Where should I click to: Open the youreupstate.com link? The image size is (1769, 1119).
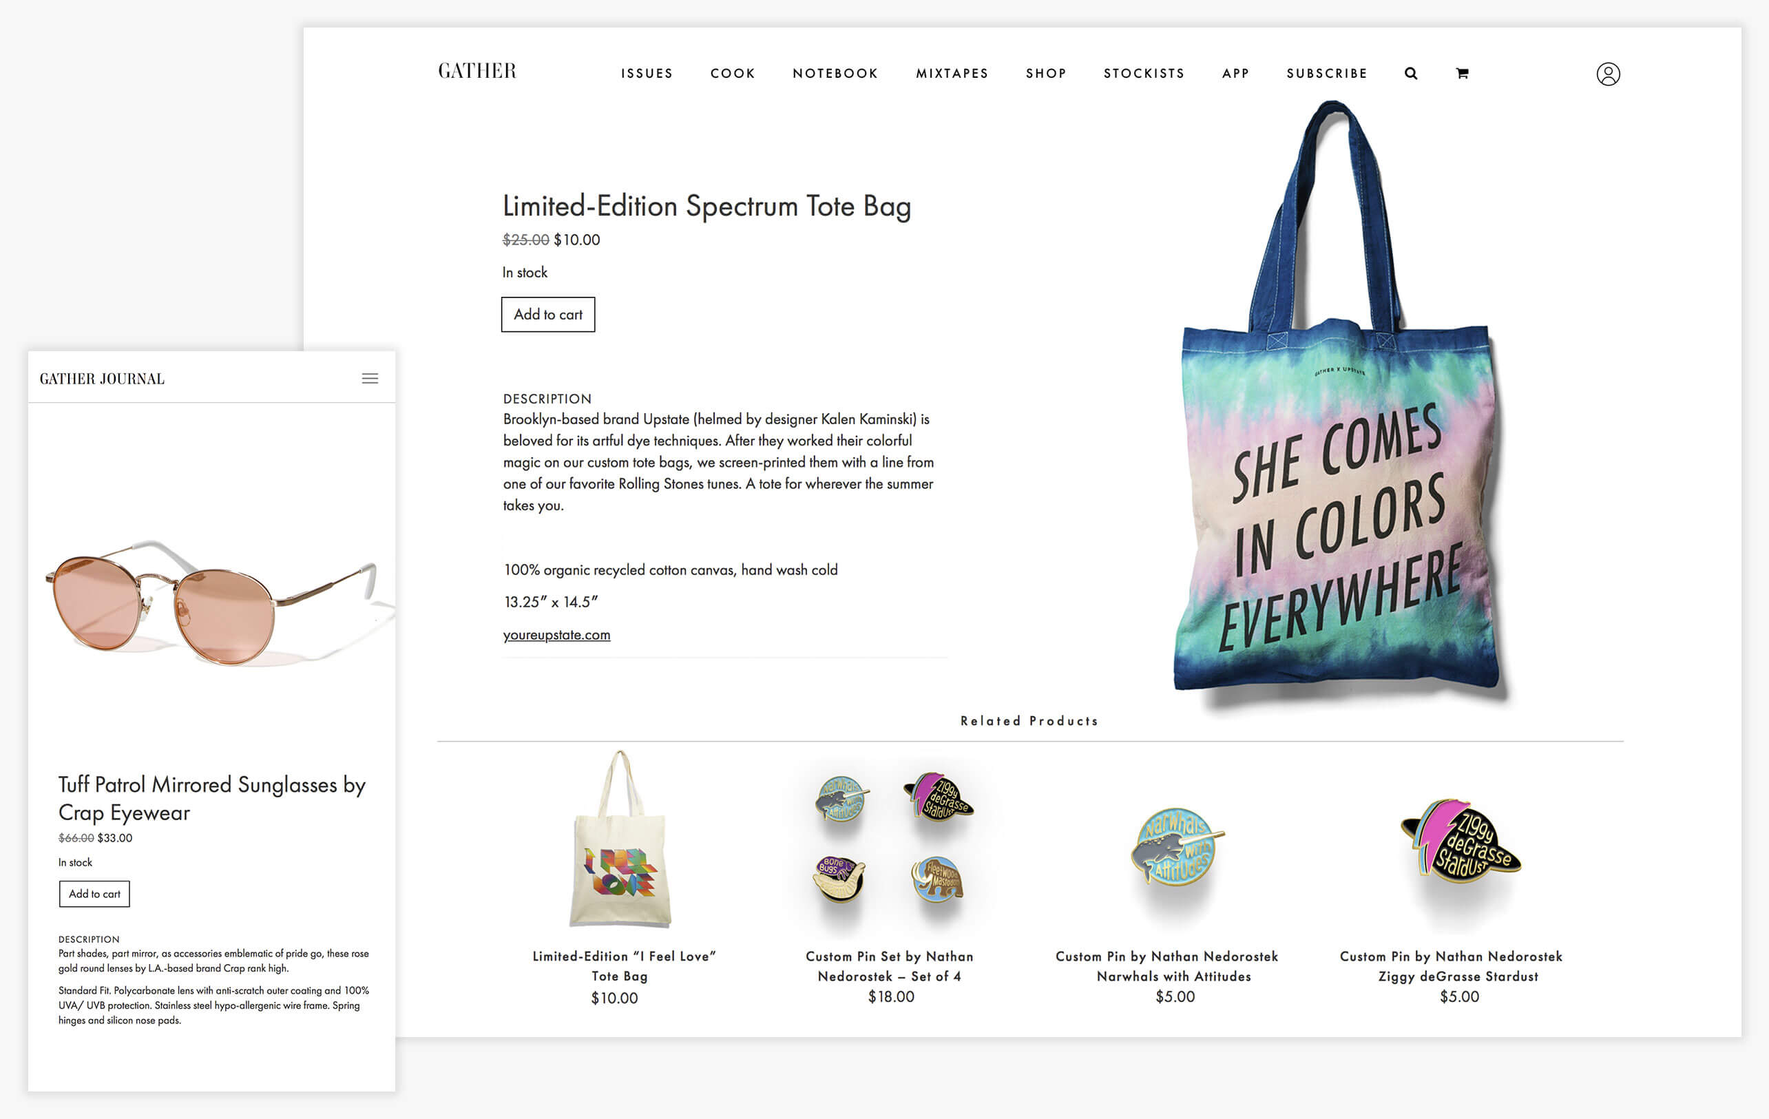coord(556,635)
